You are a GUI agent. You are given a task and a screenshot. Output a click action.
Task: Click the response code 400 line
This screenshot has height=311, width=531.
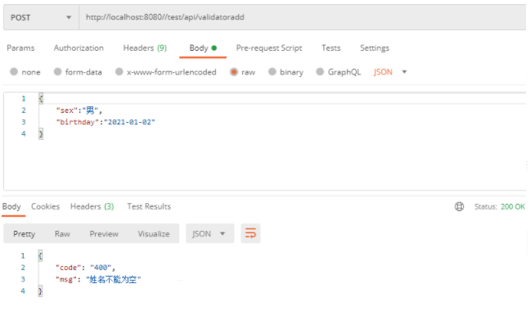pos(85,268)
